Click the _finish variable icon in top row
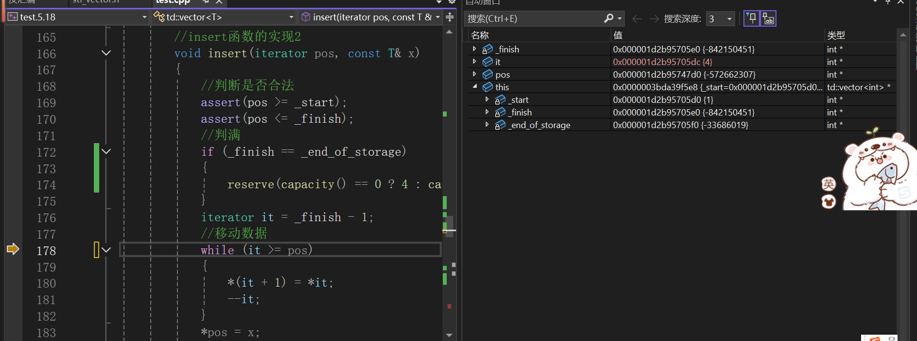 tap(487, 49)
